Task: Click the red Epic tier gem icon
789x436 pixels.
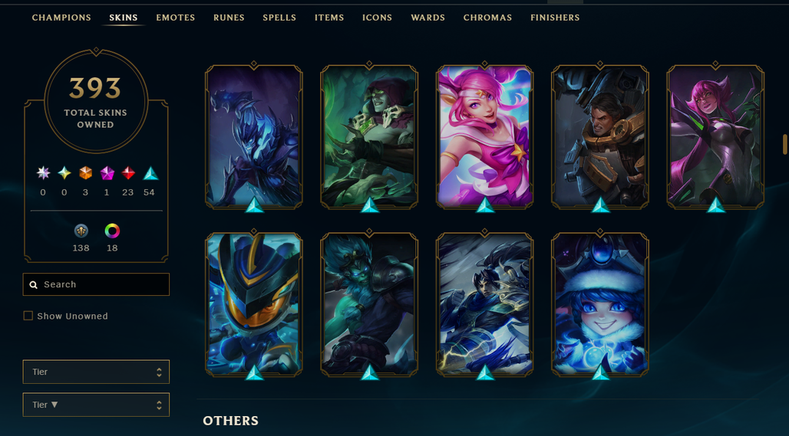Action: (x=128, y=173)
